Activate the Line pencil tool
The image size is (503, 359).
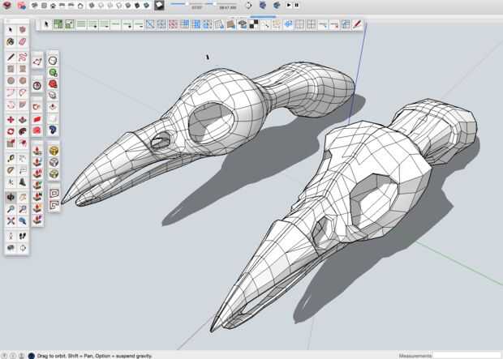(x=11, y=58)
